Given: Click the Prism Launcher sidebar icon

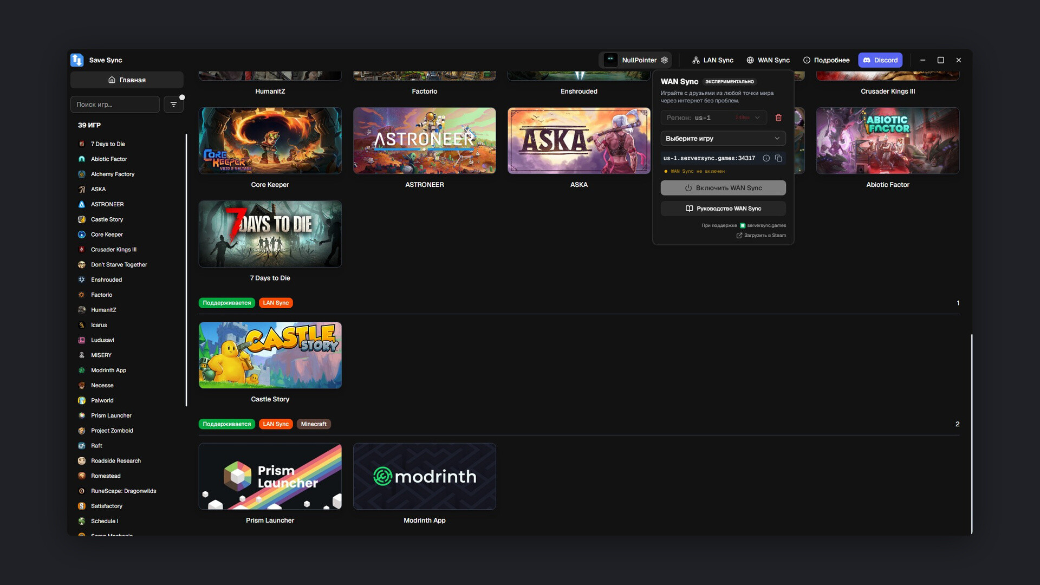Looking at the screenshot, I should [82, 416].
